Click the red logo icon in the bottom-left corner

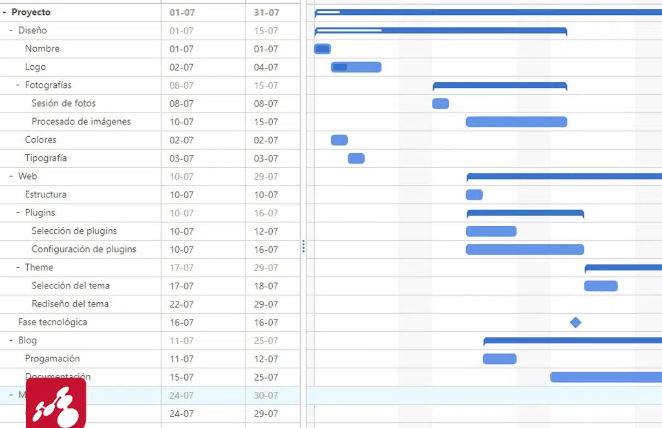click(56, 403)
